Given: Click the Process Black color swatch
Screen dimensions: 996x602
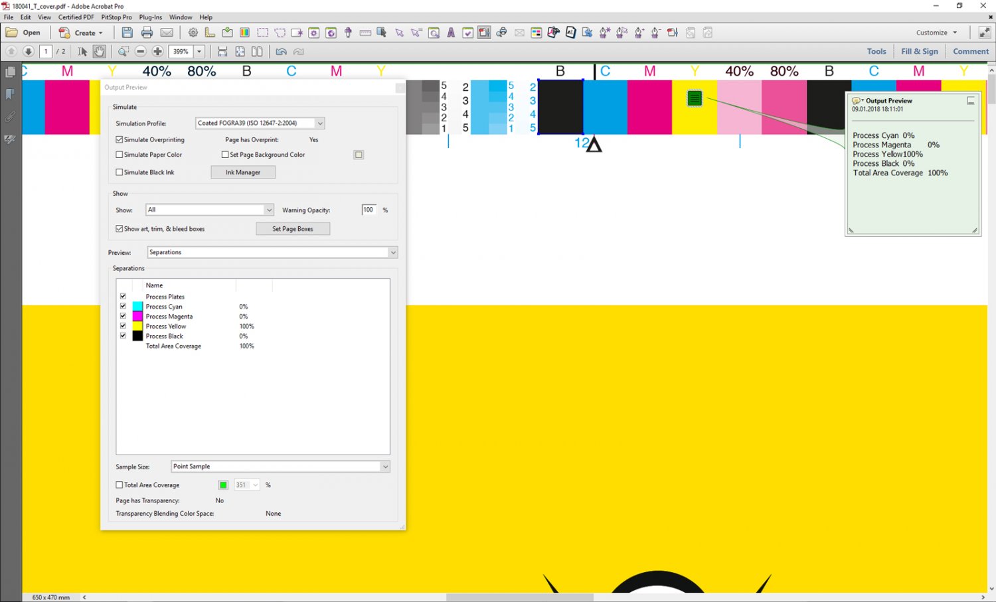Looking at the screenshot, I should 137,336.
